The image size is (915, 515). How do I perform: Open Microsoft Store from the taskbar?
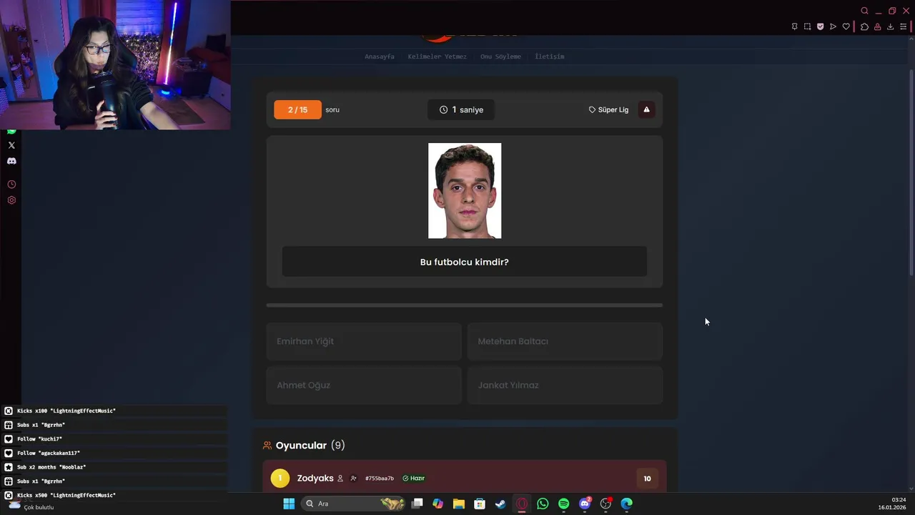[x=480, y=504]
